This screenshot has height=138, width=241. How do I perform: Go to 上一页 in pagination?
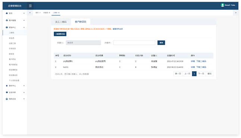click(x=187, y=74)
